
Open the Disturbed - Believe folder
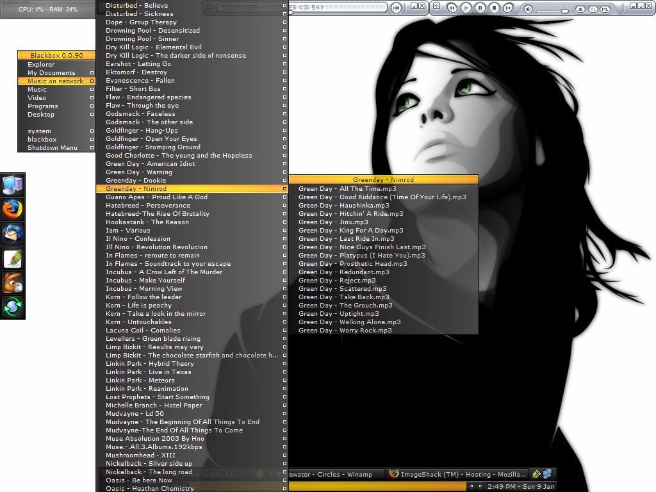coord(192,5)
